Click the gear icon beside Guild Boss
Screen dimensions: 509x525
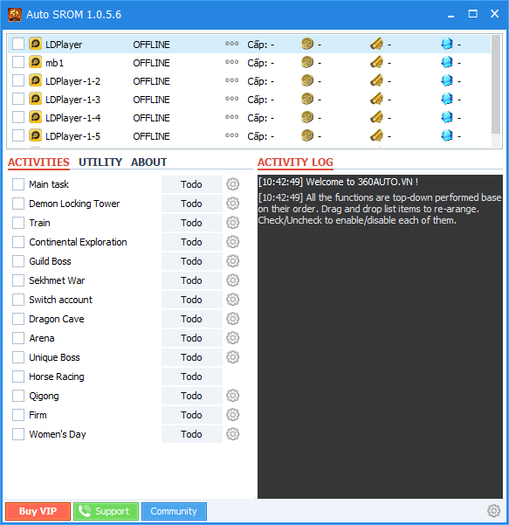(x=232, y=261)
